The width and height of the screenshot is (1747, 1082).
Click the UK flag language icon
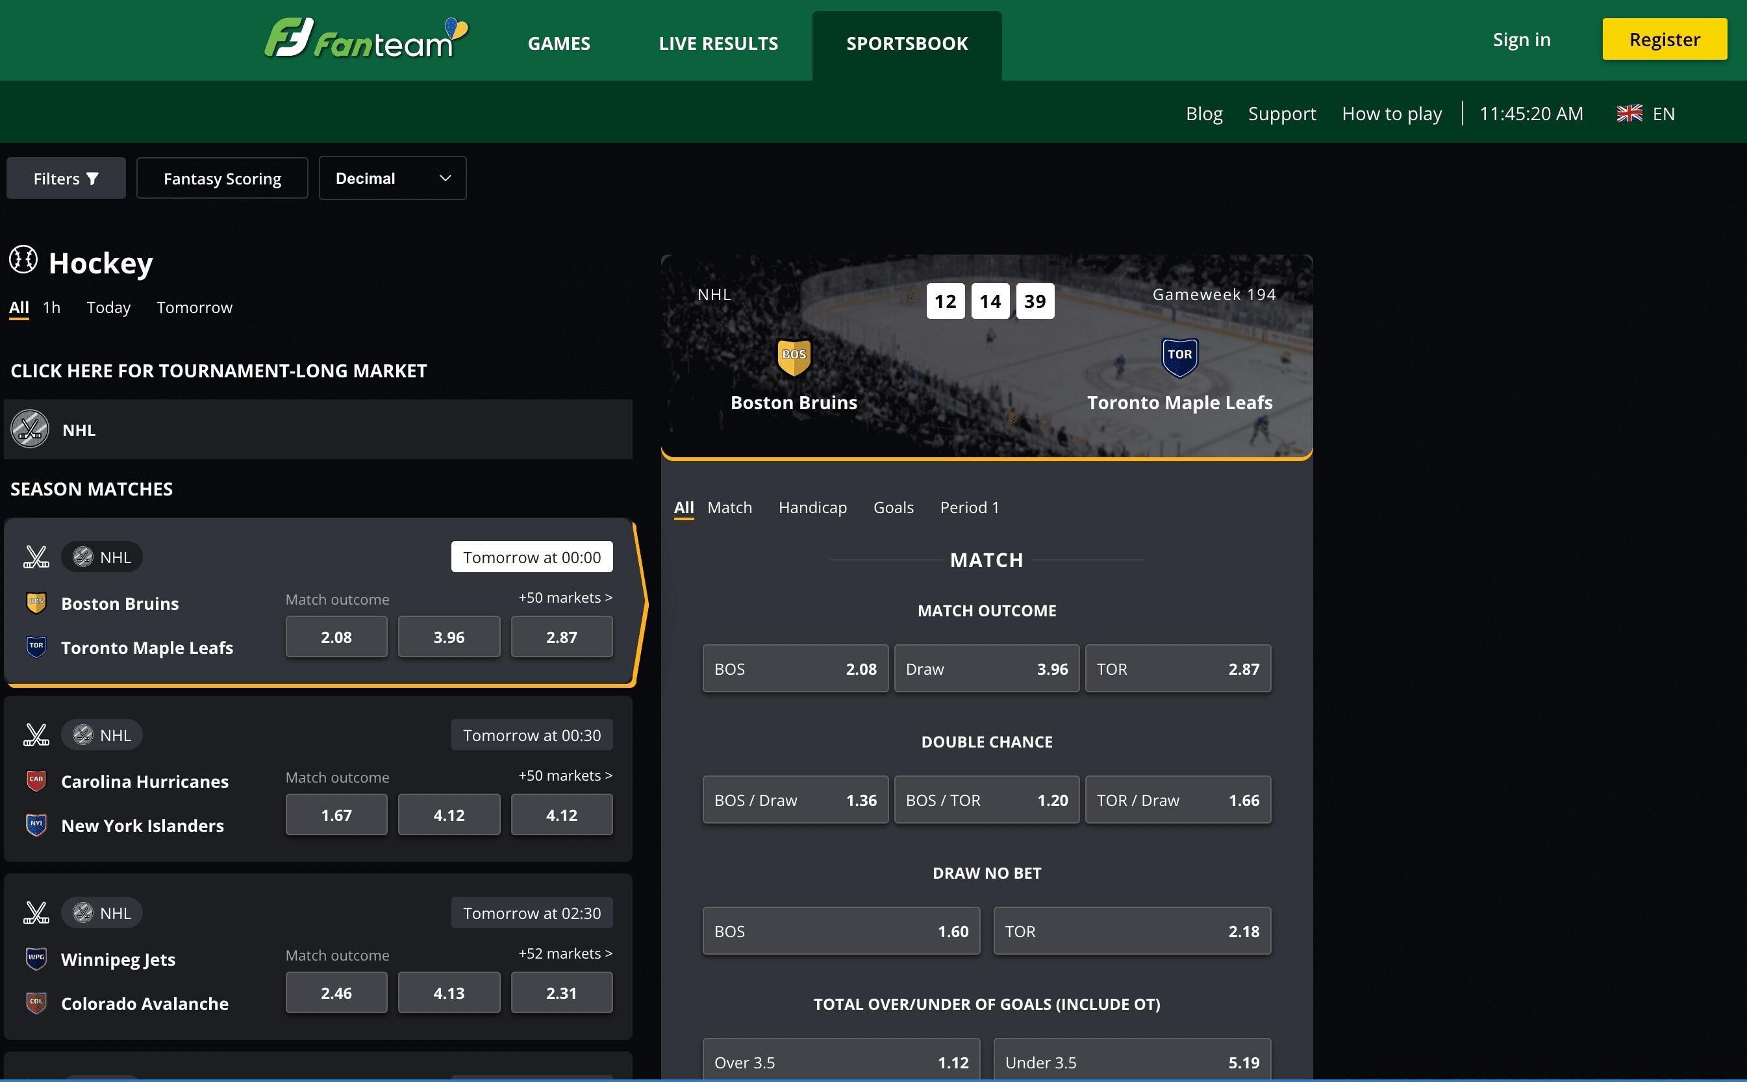pos(1629,114)
